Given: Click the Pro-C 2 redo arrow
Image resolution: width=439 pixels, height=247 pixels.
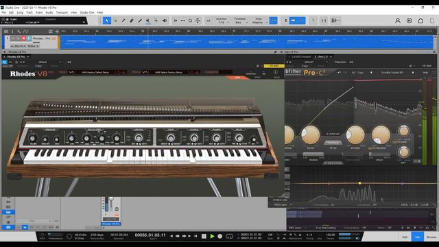Looking at the screenshot, I should [x=345, y=73].
